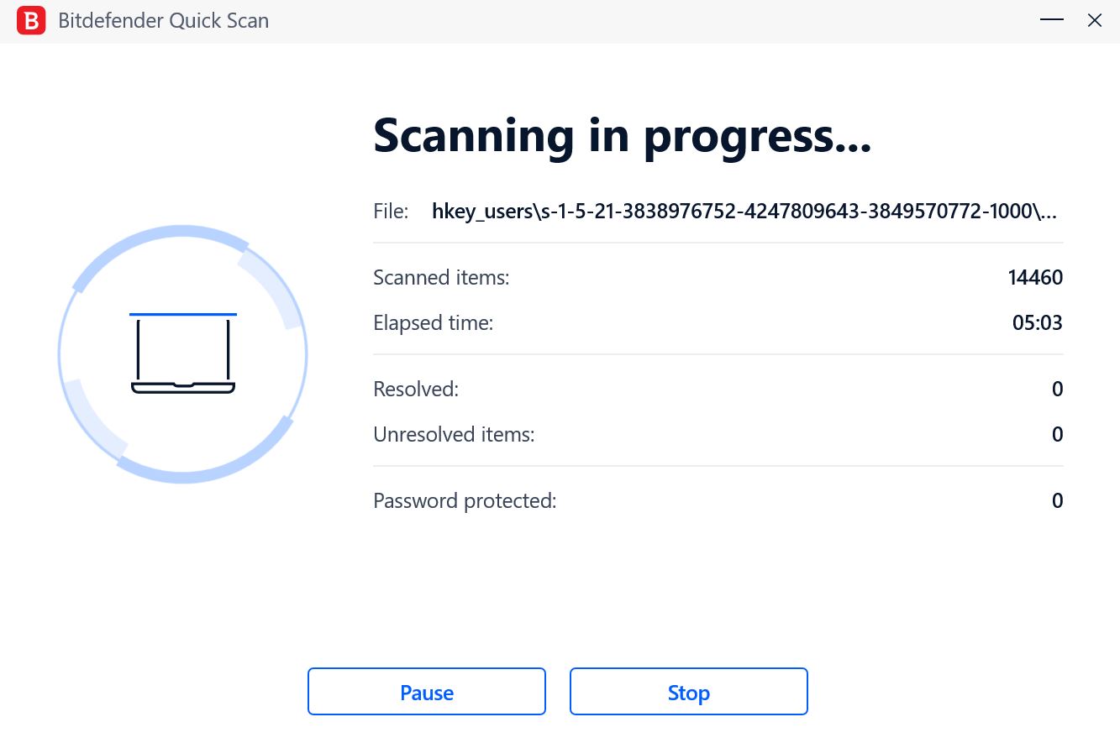Image resolution: width=1120 pixels, height=743 pixels.
Task: Close the Bitdefender Quick Scan window
Action: pyautogui.click(x=1095, y=20)
